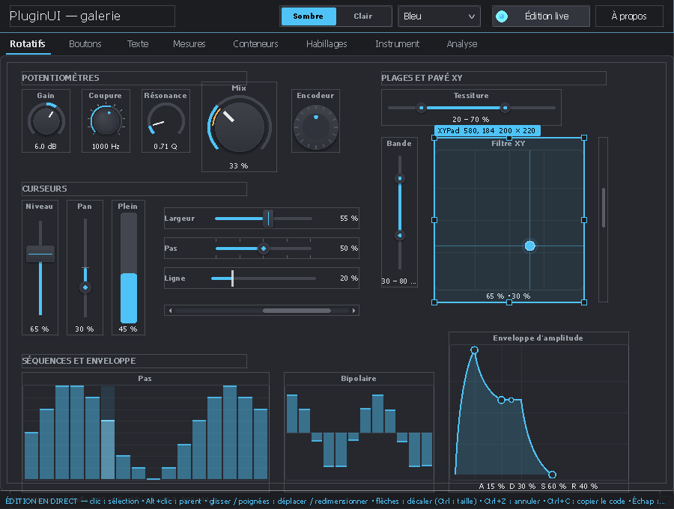Open the Instrument tab
674x509 pixels.
pos(397,44)
